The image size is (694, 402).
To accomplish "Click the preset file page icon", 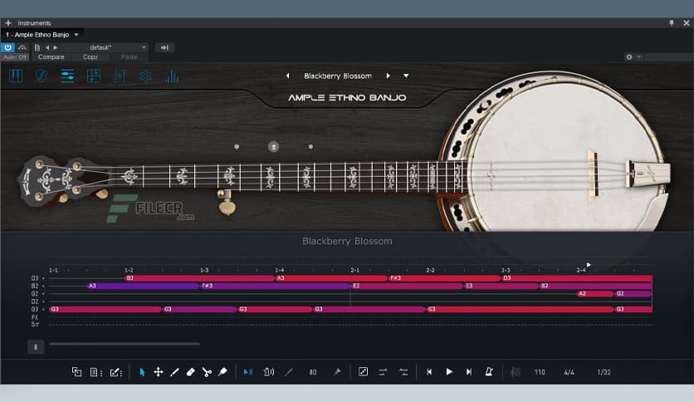I will 37,47.
